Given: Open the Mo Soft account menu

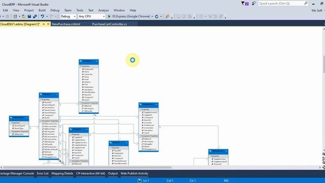Looking at the screenshot, I should click(x=317, y=10).
